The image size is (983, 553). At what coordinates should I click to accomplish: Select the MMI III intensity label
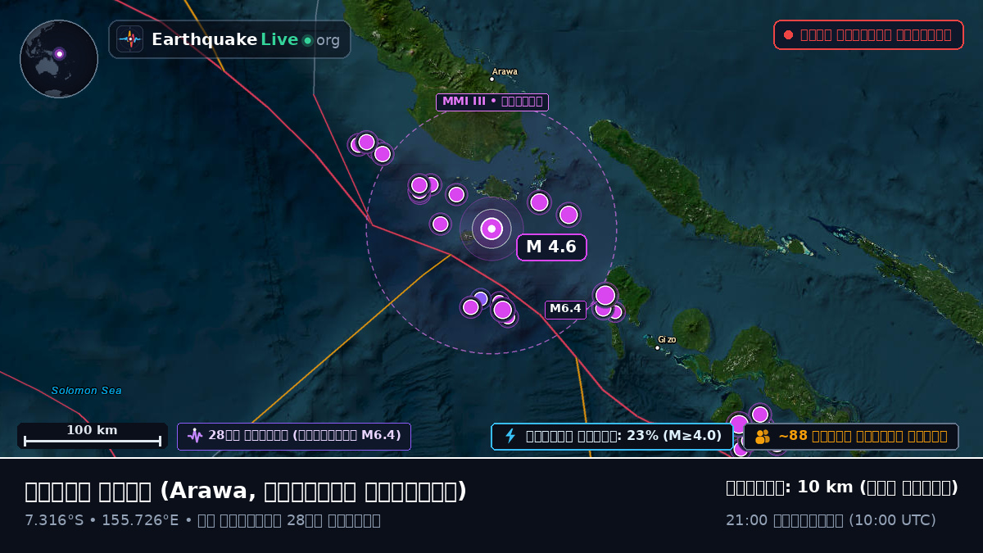point(491,102)
